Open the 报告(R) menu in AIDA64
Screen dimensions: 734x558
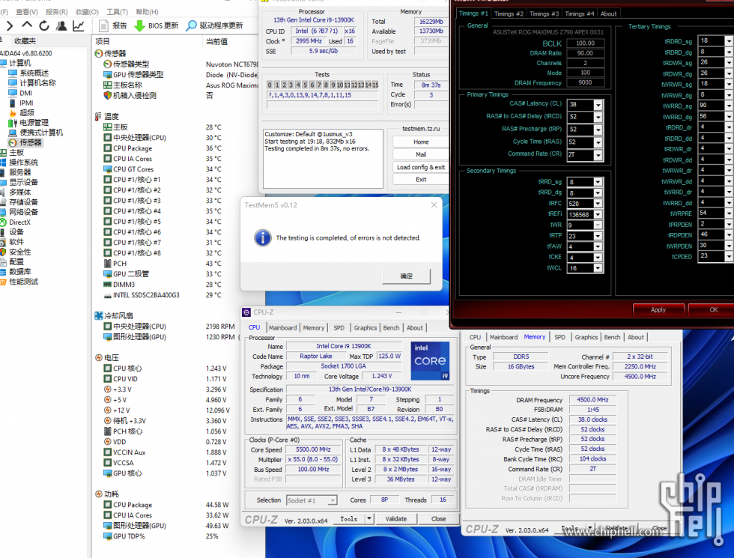[x=57, y=12]
